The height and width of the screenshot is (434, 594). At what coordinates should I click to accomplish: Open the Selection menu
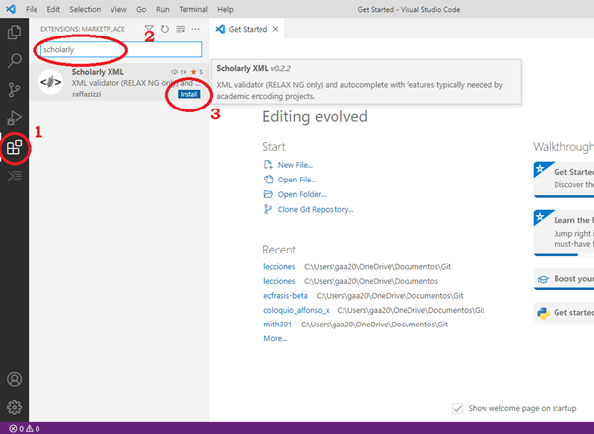[x=85, y=9]
